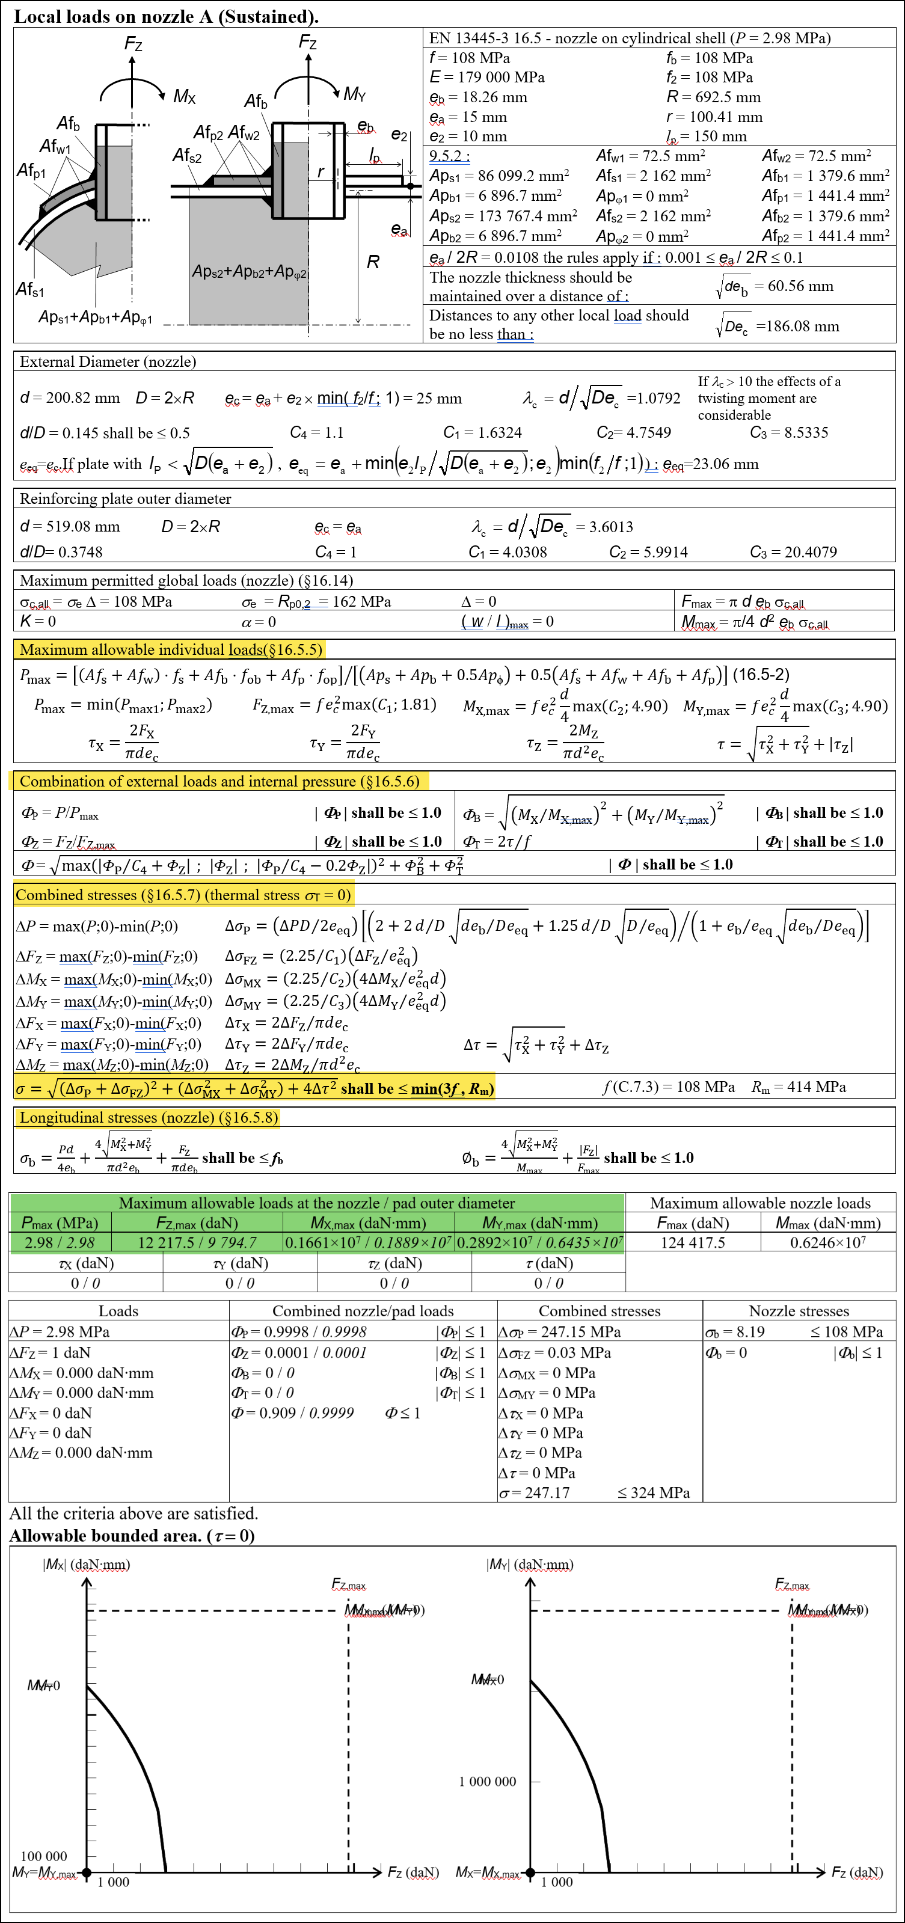Click the 'C3 = 8.5335' coefficient
Viewport: 905px width, 1923px height.
(788, 433)
